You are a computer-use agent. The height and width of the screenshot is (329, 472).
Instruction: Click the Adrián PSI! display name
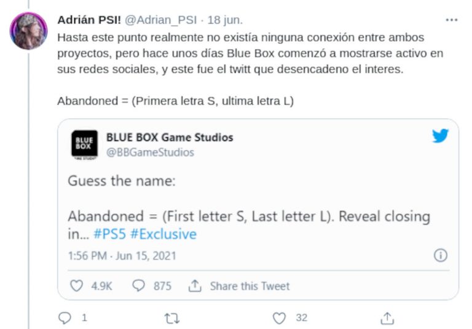click(x=90, y=20)
